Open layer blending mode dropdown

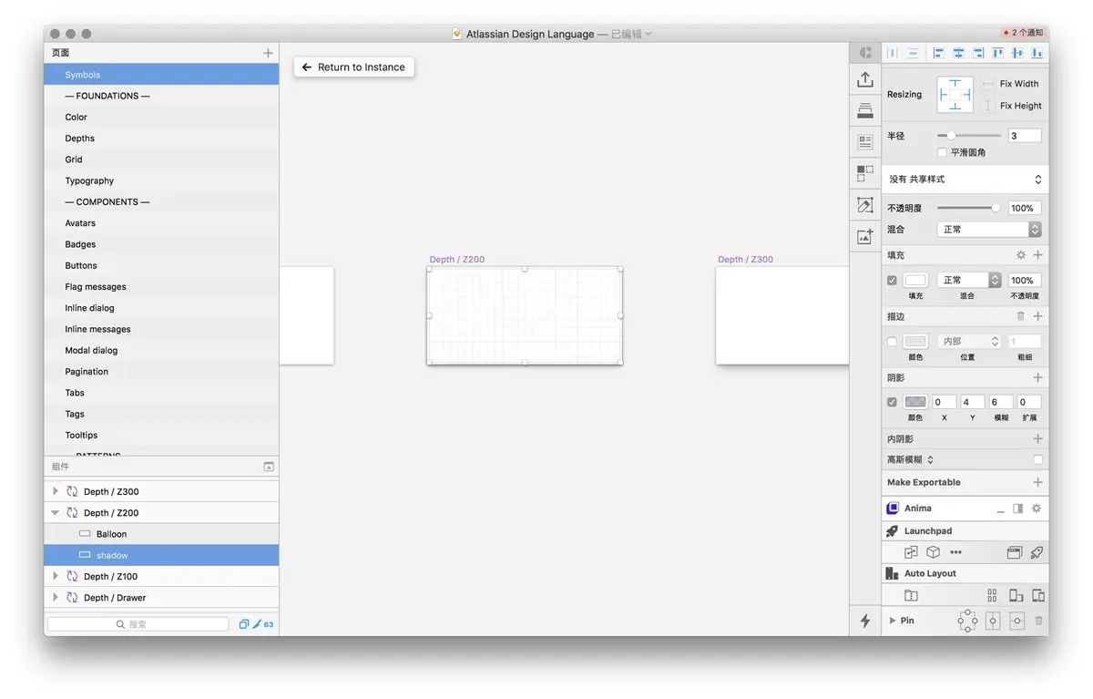pyautogui.click(x=989, y=230)
